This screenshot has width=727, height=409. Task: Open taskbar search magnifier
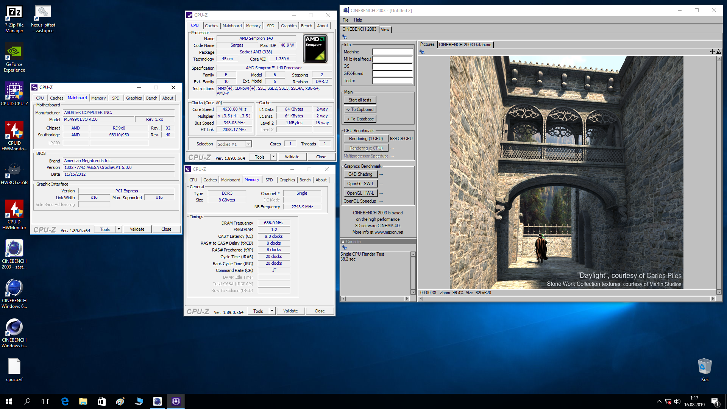pos(27,401)
